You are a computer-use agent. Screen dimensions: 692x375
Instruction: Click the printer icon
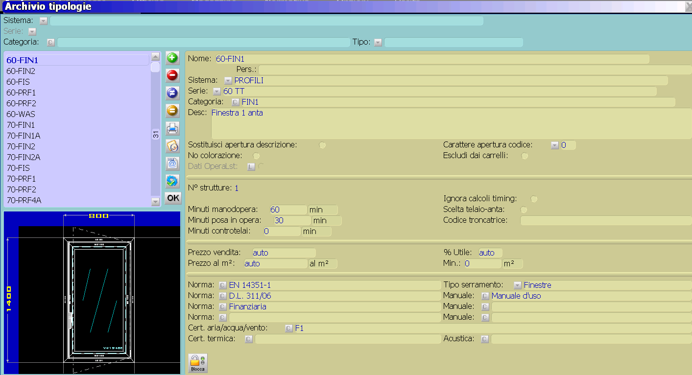coord(172,128)
